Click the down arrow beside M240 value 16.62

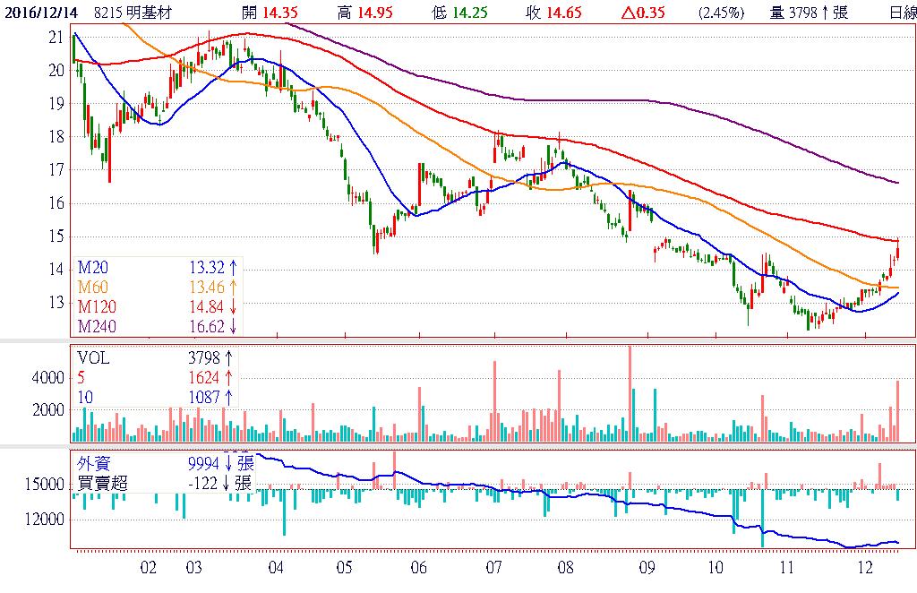pos(233,326)
